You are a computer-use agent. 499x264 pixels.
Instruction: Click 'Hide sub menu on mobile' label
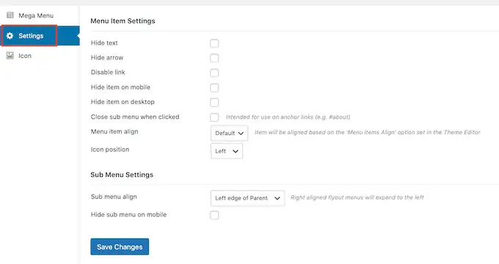[128, 215]
